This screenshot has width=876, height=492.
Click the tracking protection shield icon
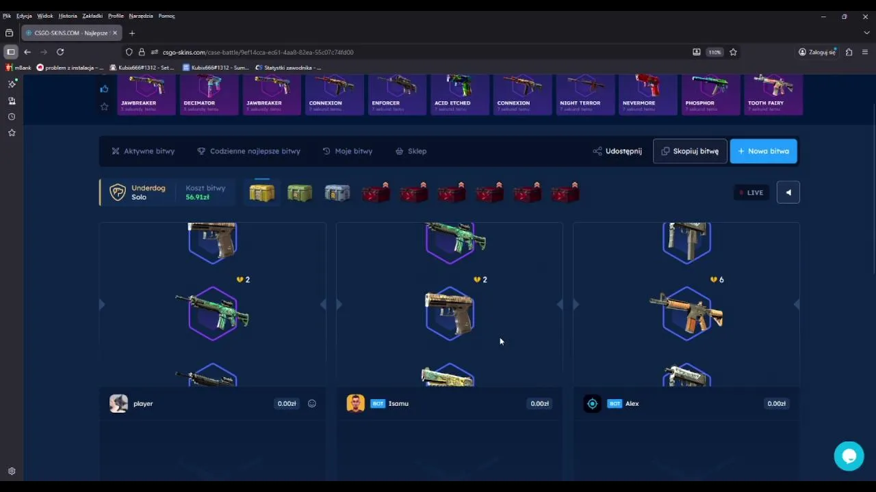pos(129,52)
